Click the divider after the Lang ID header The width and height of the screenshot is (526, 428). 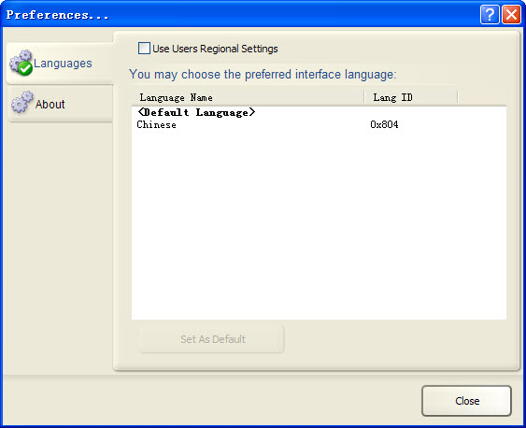point(458,97)
